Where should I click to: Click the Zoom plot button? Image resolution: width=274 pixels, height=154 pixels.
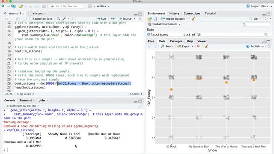167,46
